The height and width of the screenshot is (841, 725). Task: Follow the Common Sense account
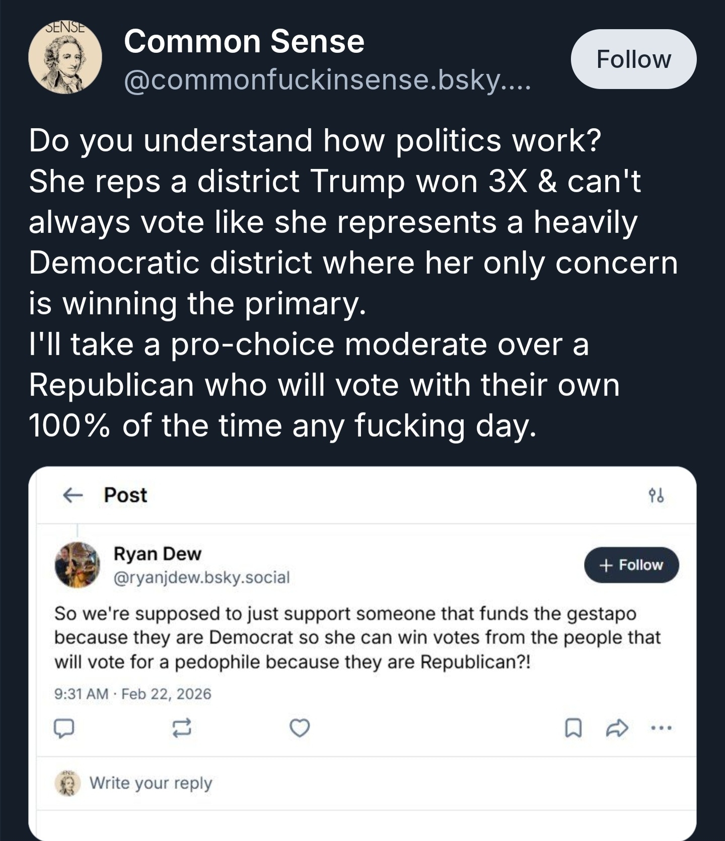[633, 59]
